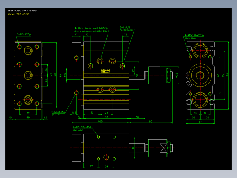The height and width of the screenshot is (178, 237).
Task: Click the 23 spacing dimension
Action: (x=106, y=113)
